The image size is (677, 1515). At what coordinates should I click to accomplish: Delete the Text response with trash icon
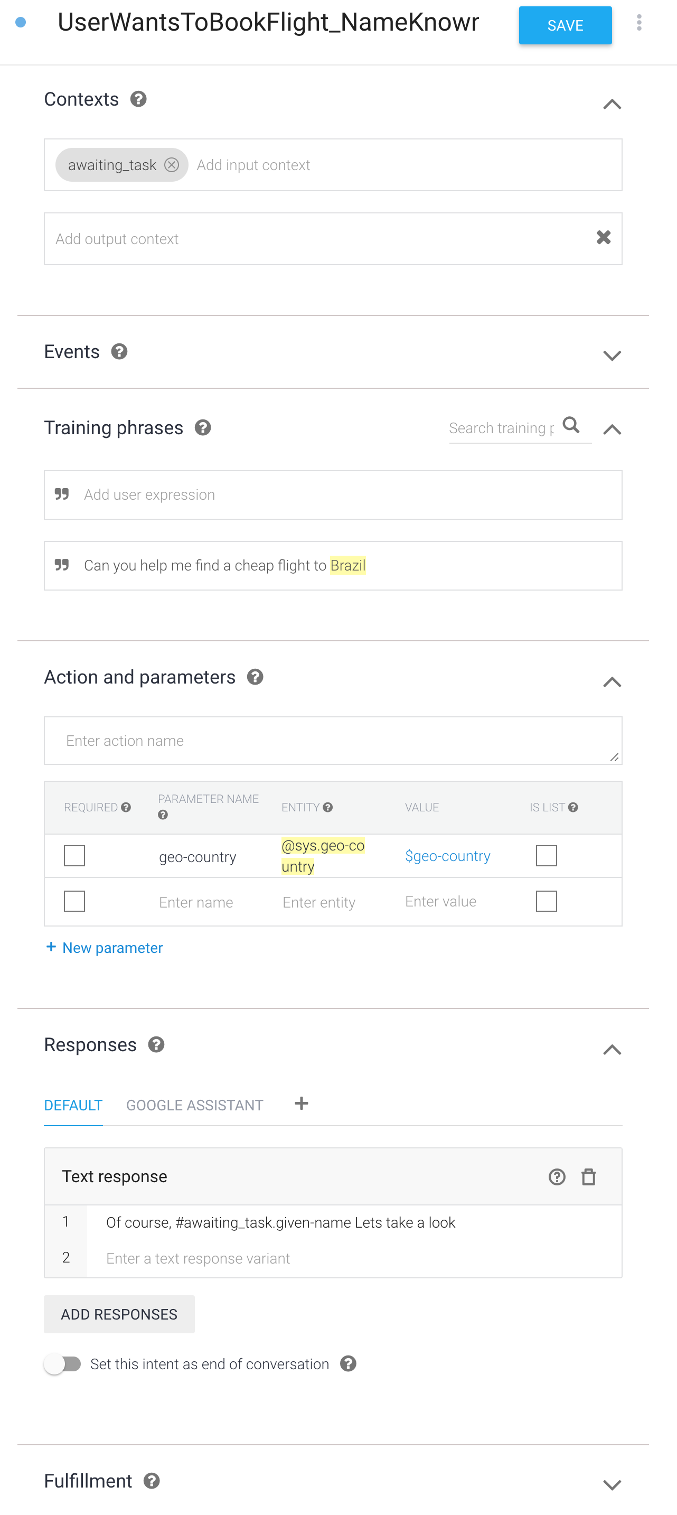point(588,1177)
